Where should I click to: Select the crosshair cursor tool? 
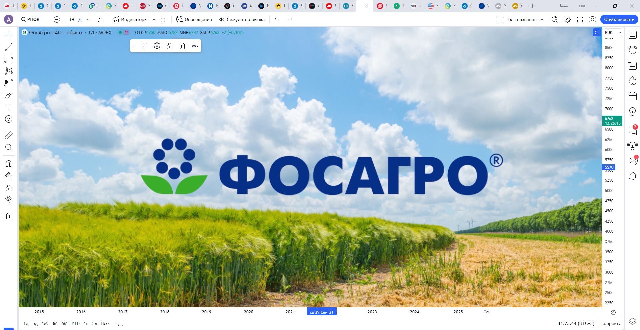point(9,35)
